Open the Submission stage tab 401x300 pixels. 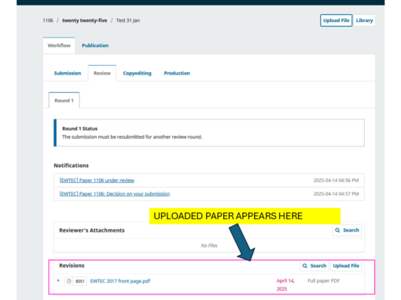tap(68, 73)
